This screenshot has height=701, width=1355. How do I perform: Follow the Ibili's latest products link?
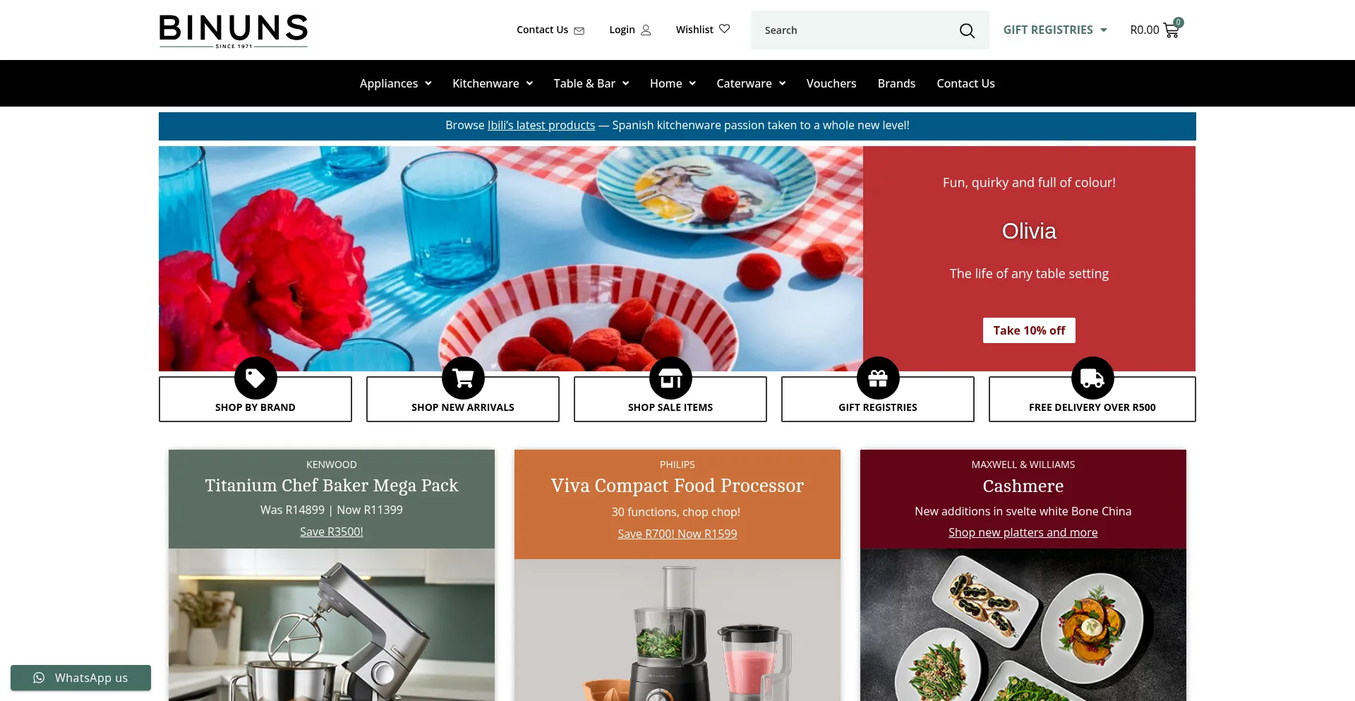click(x=541, y=125)
